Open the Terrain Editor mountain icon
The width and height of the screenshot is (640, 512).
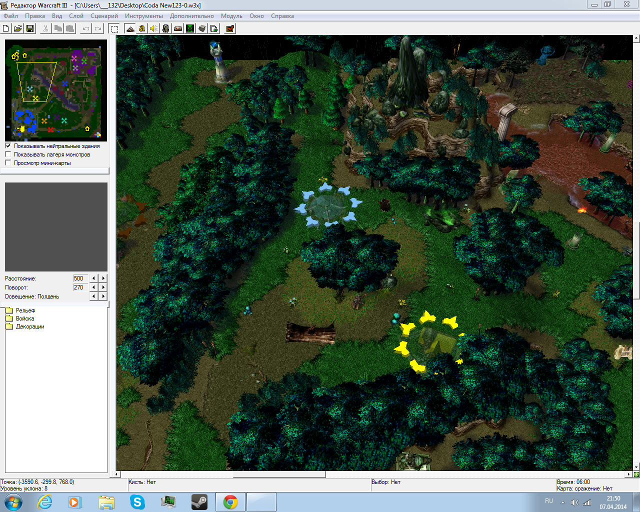(x=130, y=28)
